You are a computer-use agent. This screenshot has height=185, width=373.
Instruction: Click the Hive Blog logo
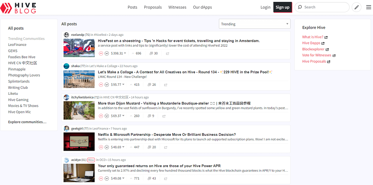[x=18, y=7]
